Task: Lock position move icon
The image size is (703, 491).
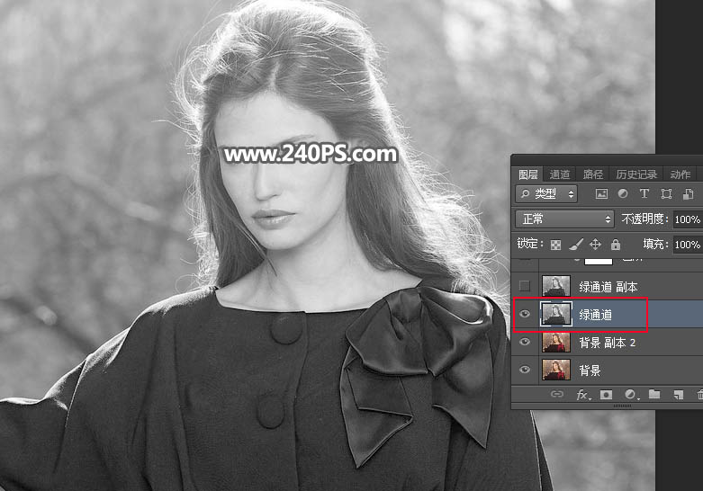Action: tap(596, 245)
